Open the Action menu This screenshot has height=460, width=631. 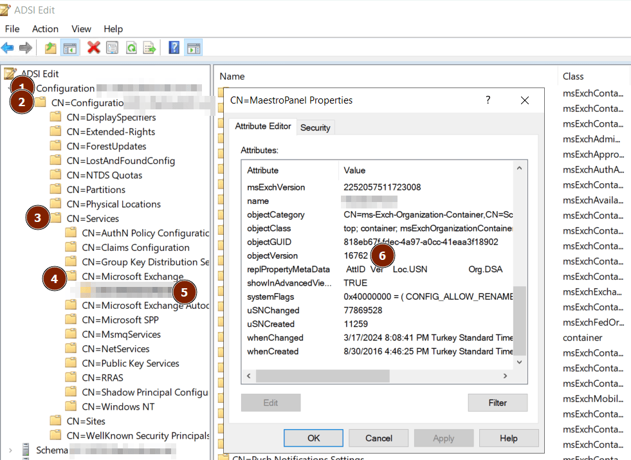pos(45,29)
